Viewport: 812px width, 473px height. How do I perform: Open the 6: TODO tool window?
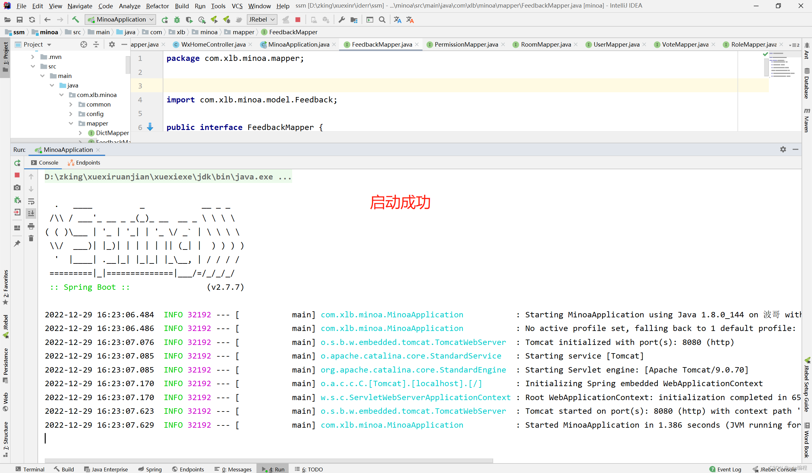pyautogui.click(x=309, y=469)
